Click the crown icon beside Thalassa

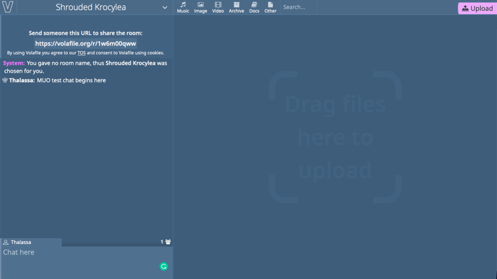tap(5, 80)
